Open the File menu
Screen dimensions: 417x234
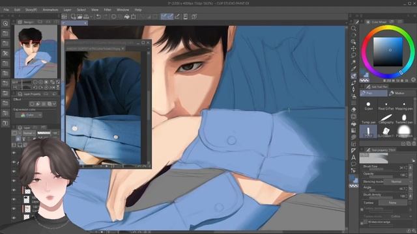(x=6, y=10)
